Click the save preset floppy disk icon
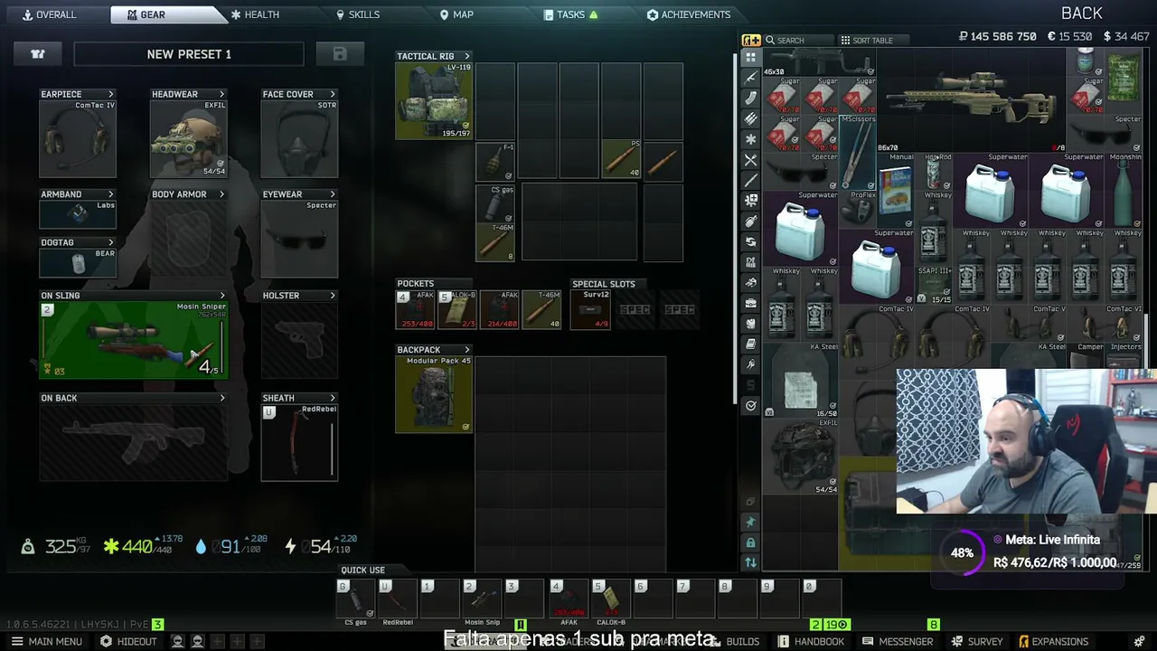1157x651 pixels. [x=340, y=54]
